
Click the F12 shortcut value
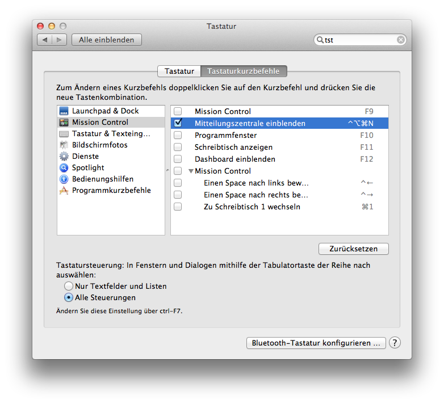point(367,159)
